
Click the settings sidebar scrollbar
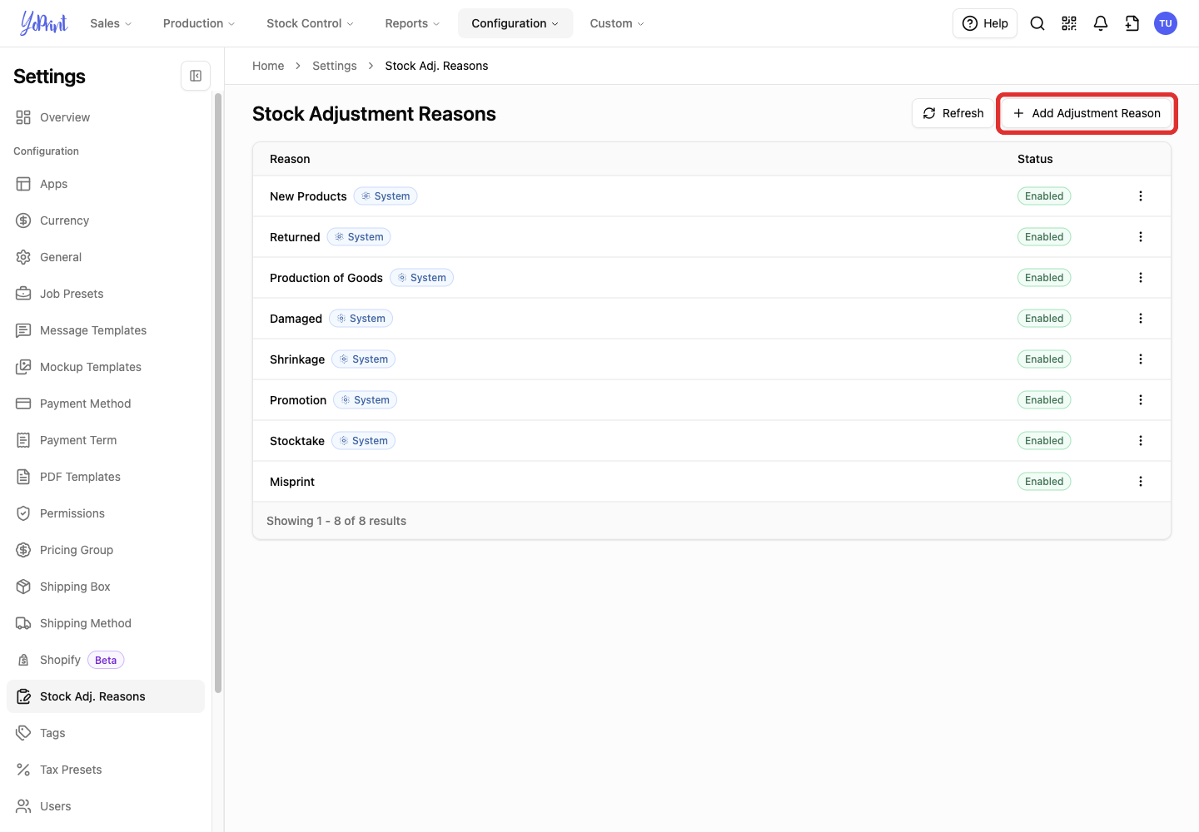pyautogui.click(x=218, y=391)
